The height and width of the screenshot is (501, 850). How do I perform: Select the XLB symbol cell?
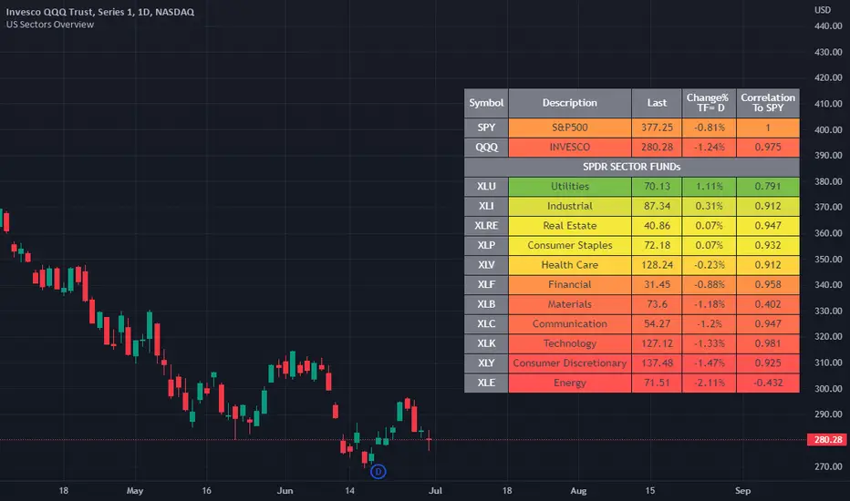(x=486, y=304)
